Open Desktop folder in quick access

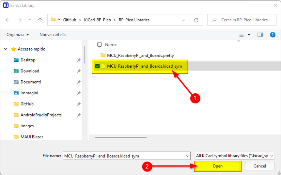point(28,60)
